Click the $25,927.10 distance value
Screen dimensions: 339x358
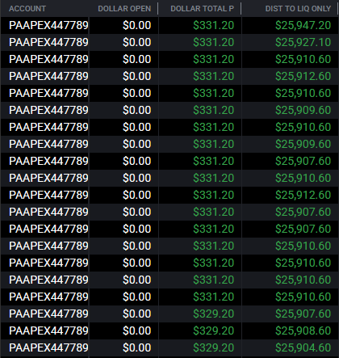[x=303, y=42]
